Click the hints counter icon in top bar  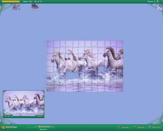(158, 2)
